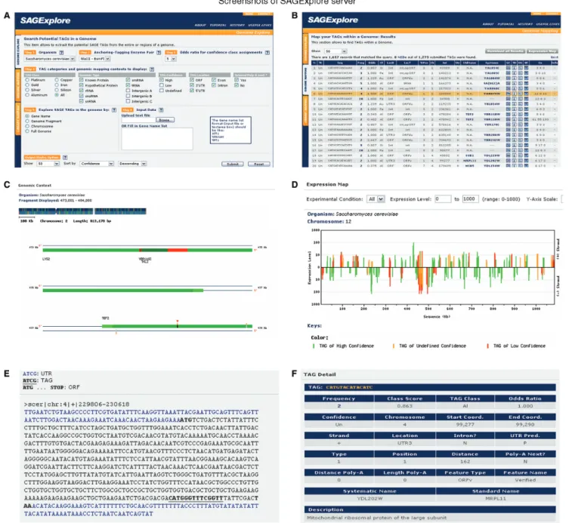Viewport: 569px width, 523px height.
Task: Click the info (i) icon in YDL229W row
Action: [x=514, y=155]
